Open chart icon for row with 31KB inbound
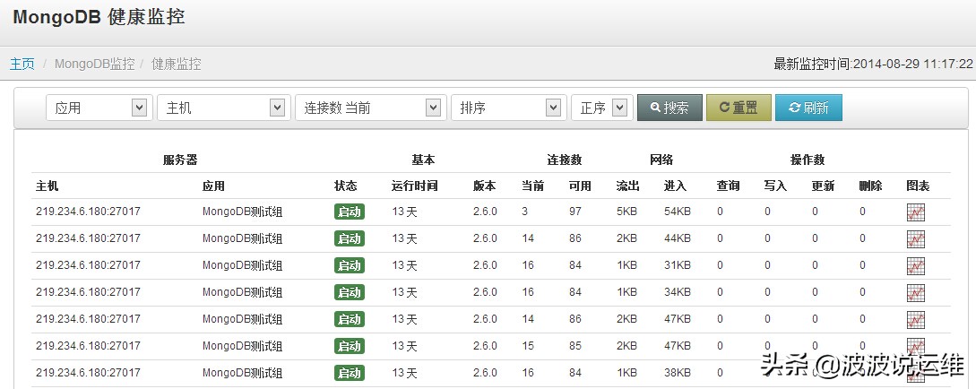The height and width of the screenshot is (389, 976). 916,266
